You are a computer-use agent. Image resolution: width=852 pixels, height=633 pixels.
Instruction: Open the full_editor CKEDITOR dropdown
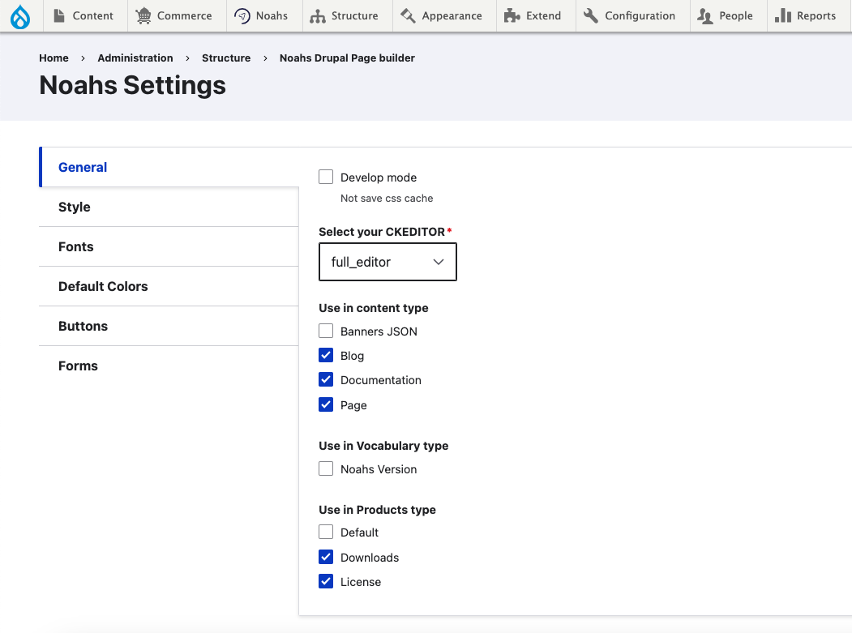pyautogui.click(x=387, y=262)
